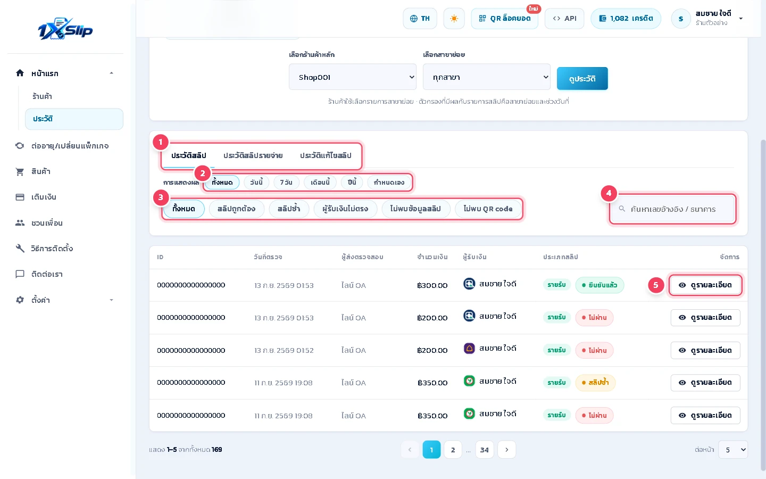Click the home icon beside หน้าแรก
Screen dimensions: 766x479
pos(20,73)
